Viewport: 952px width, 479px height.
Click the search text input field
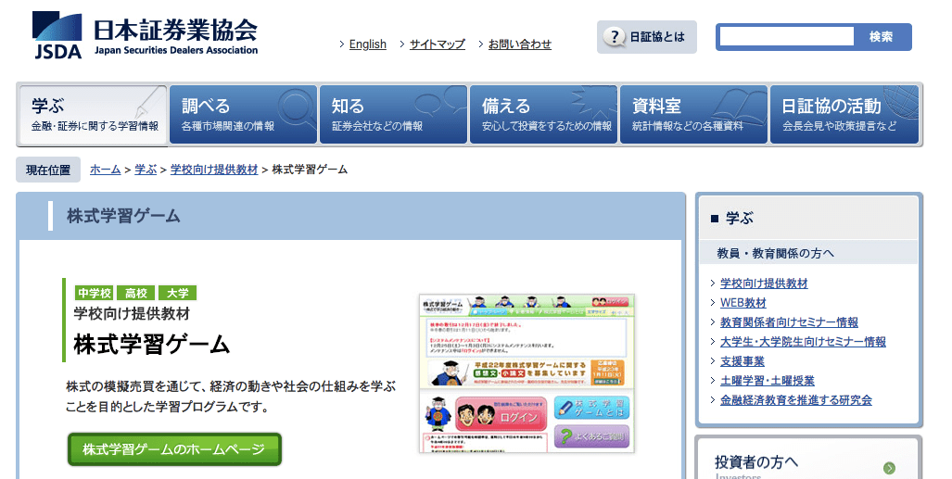pos(787,37)
